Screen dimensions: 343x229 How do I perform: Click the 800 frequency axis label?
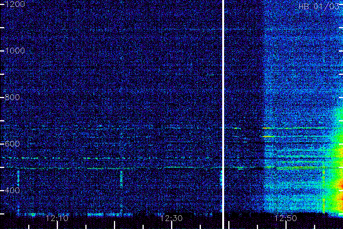coord(12,97)
